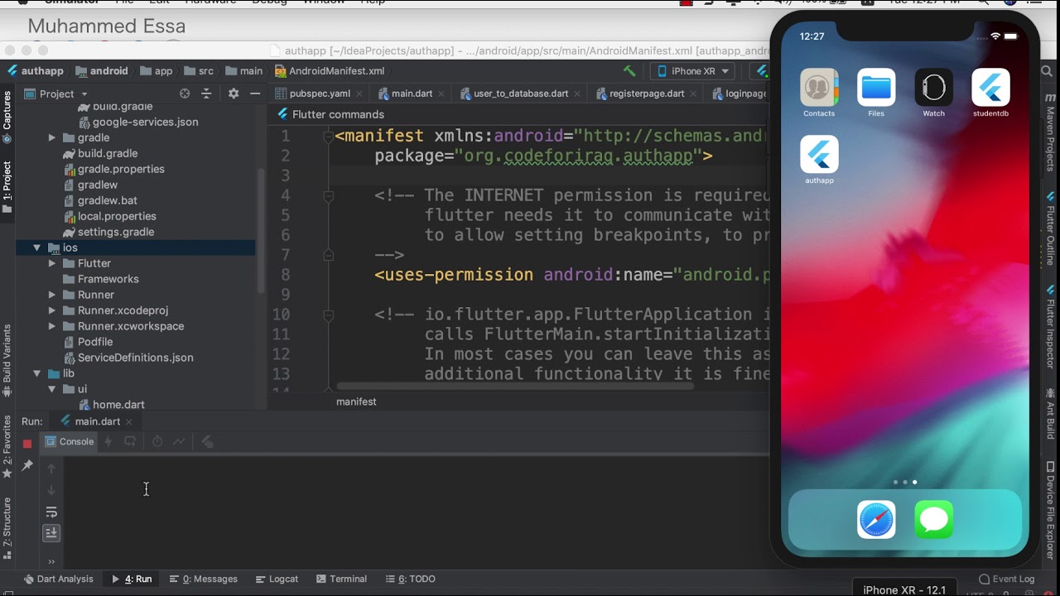Open Safari in simulator dock

pyautogui.click(x=876, y=520)
